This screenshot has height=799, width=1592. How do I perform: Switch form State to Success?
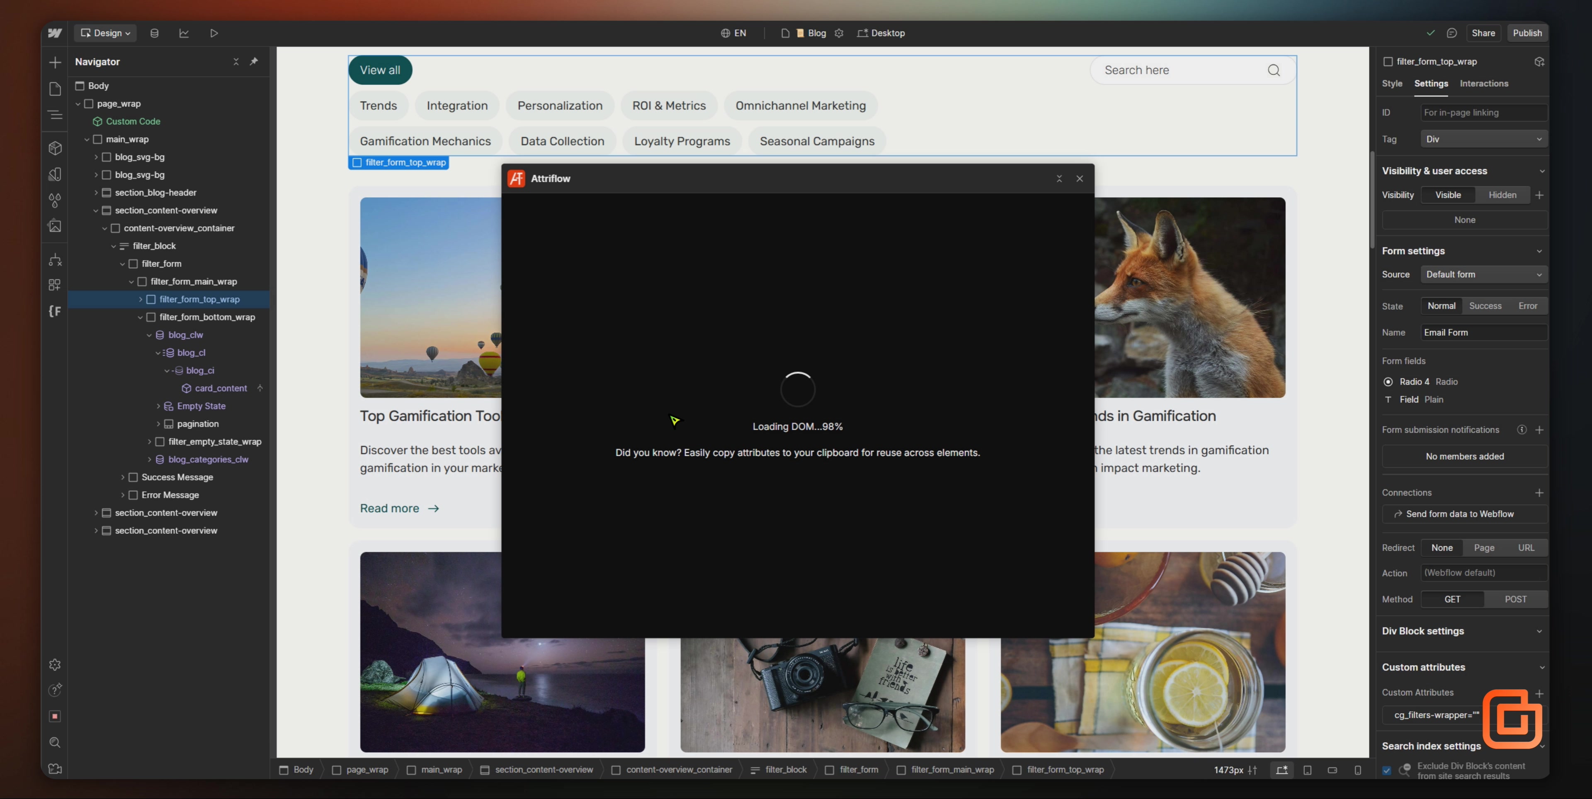click(1485, 306)
